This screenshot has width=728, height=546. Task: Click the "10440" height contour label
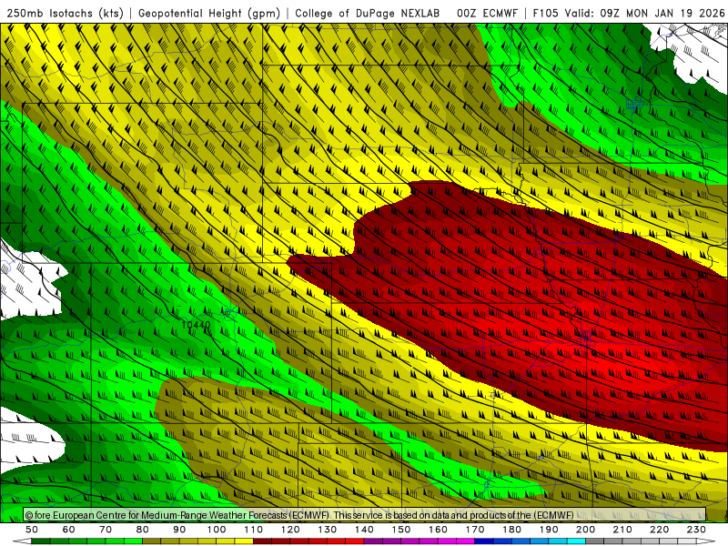click(x=196, y=325)
